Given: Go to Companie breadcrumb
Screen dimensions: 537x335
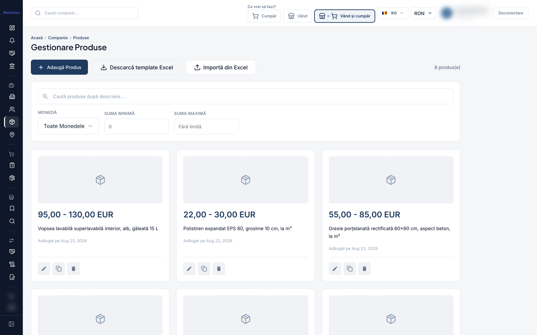Looking at the screenshot, I should pos(58,38).
